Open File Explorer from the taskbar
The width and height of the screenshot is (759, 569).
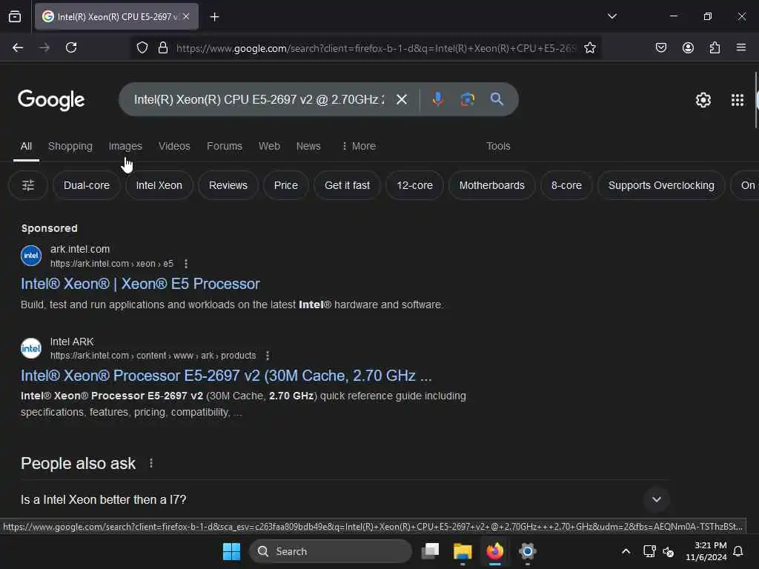pyautogui.click(x=463, y=551)
